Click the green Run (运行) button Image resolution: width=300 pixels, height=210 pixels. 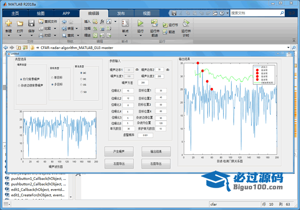[x=141, y=24]
